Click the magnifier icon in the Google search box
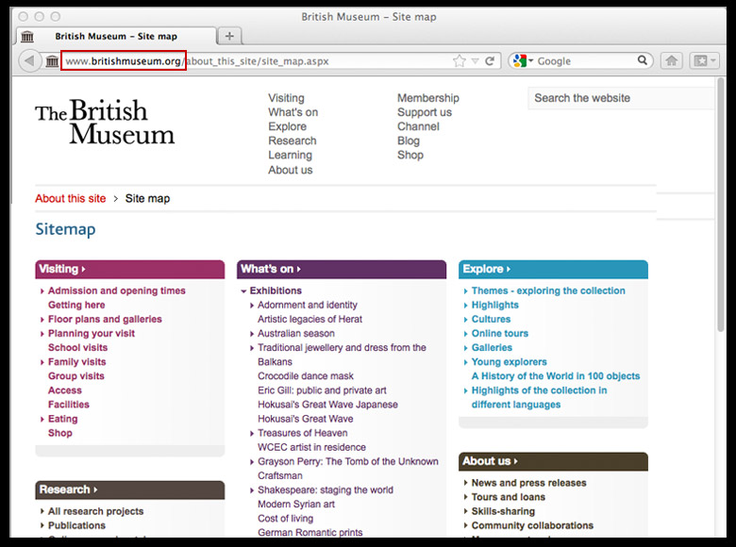Image resolution: width=736 pixels, height=547 pixels. 643,61
